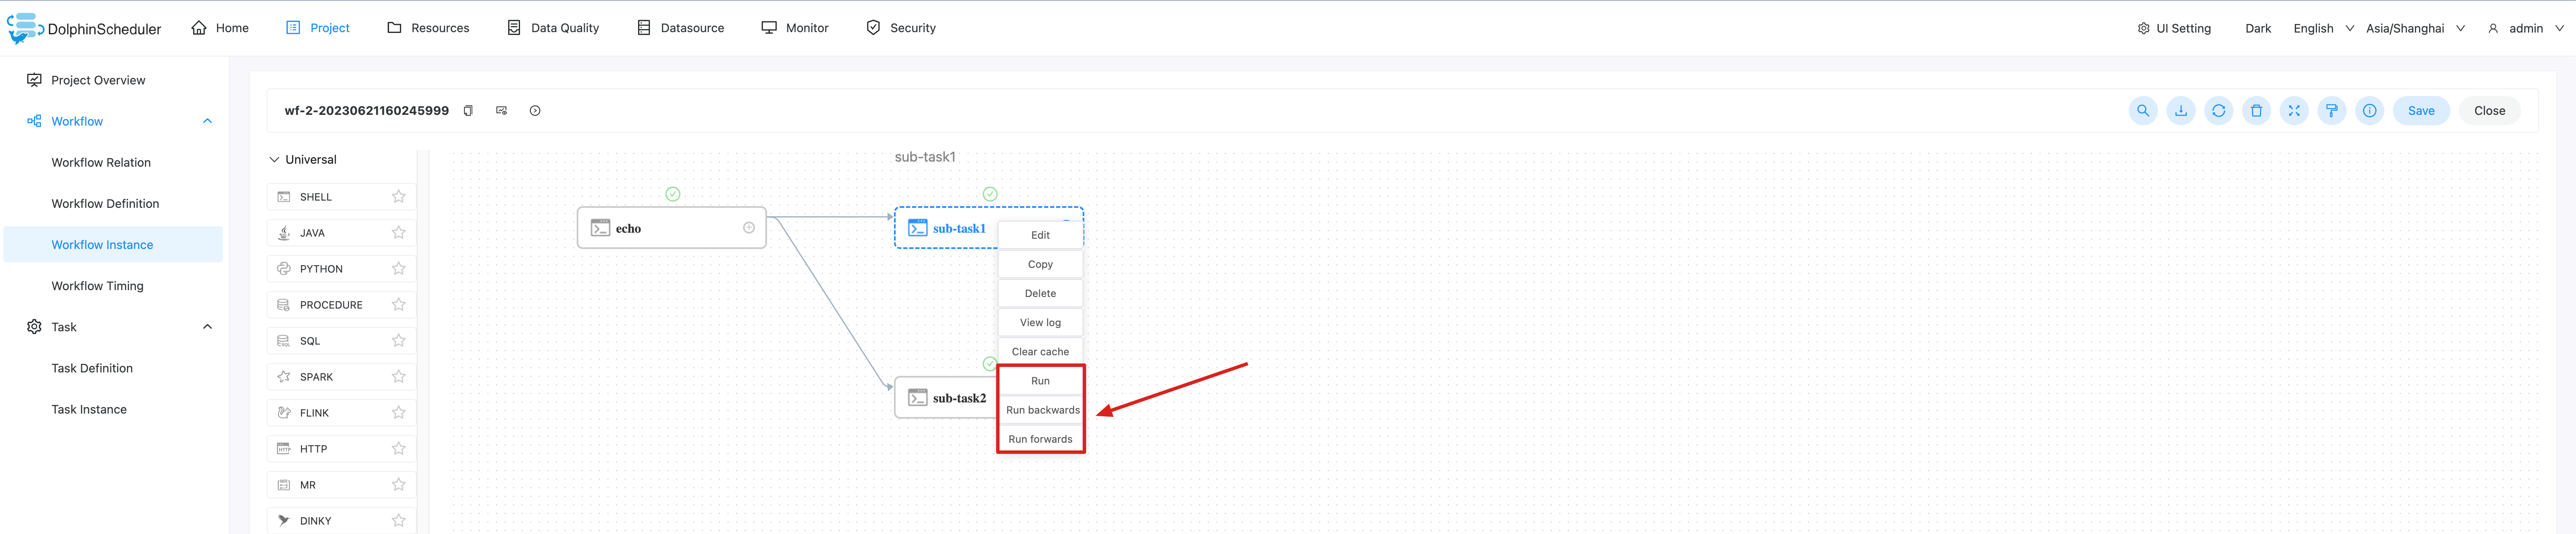This screenshot has width=2576, height=534.
Task: Star the PYTHON task type
Action: pyautogui.click(x=398, y=269)
